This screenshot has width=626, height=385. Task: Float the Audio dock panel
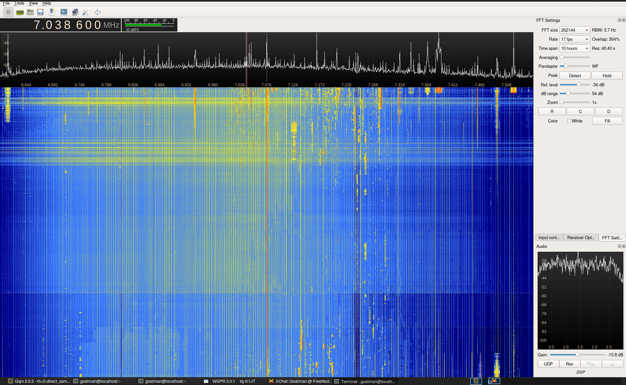pos(619,246)
